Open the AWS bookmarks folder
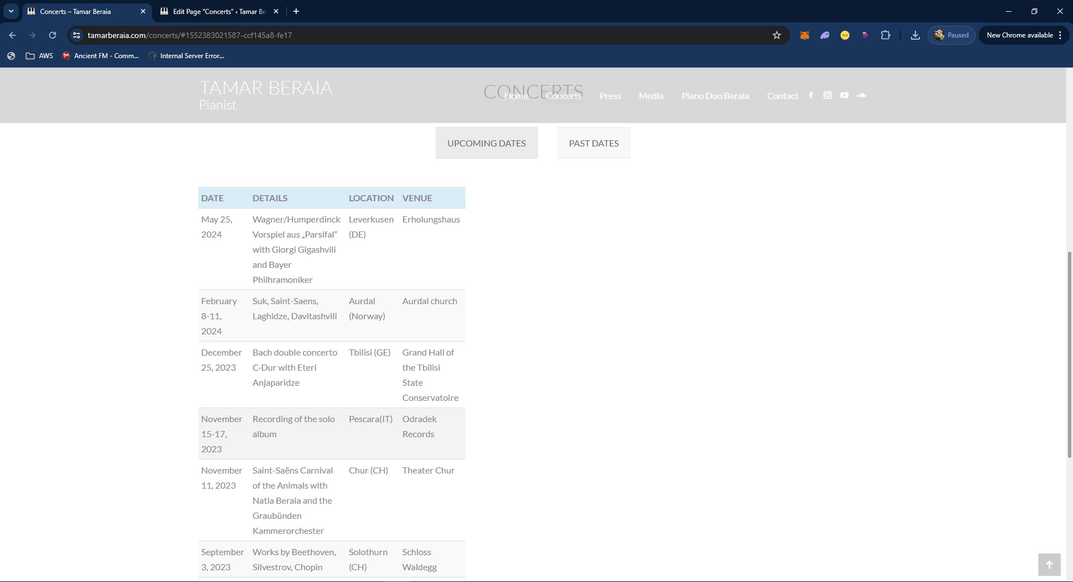 tap(39, 56)
